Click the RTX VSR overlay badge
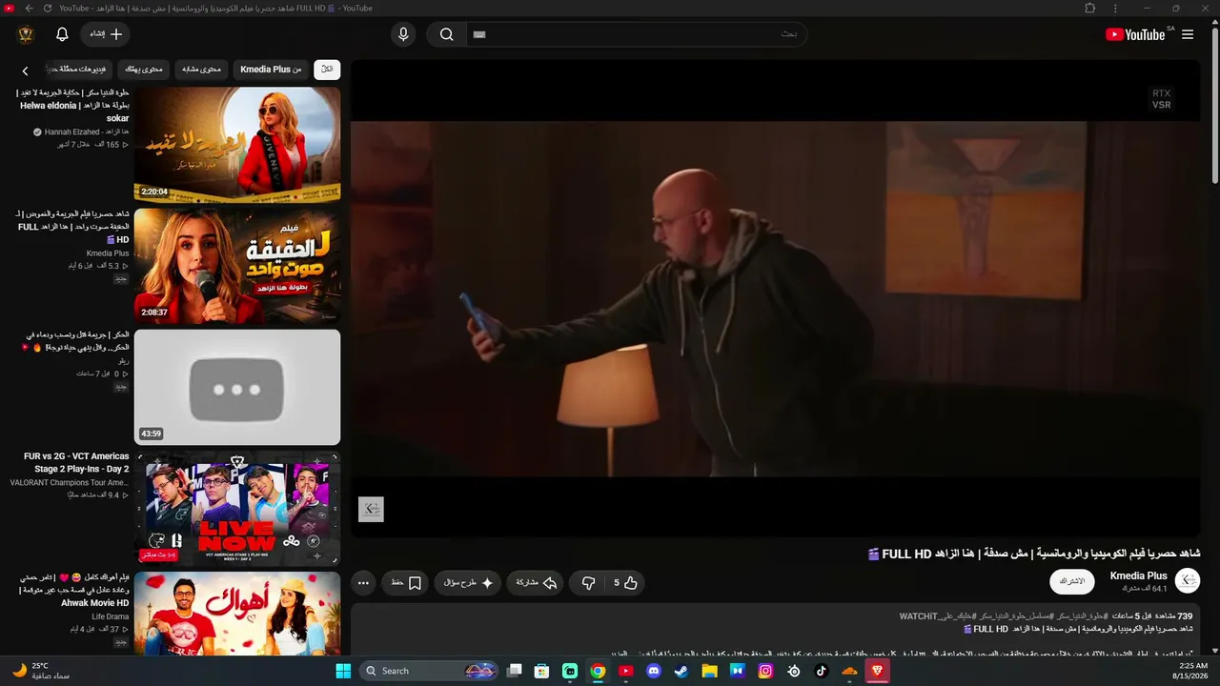The height and width of the screenshot is (686, 1220). point(1161,99)
